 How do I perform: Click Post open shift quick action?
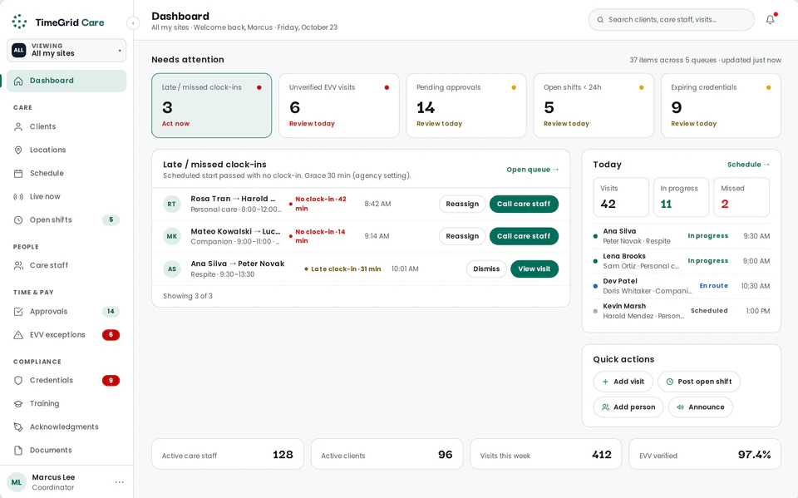tap(699, 382)
